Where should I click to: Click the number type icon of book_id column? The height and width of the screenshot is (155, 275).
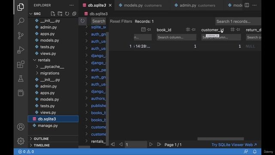point(188,30)
